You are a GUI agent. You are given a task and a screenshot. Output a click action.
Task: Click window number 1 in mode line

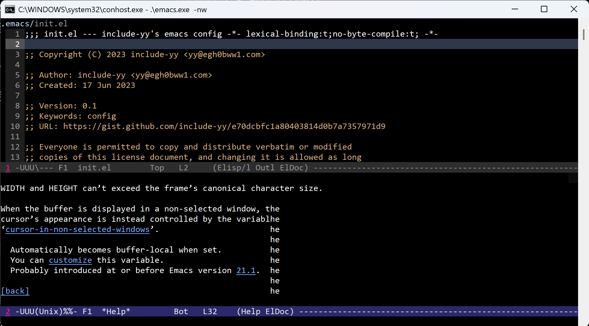click(x=8, y=168)
